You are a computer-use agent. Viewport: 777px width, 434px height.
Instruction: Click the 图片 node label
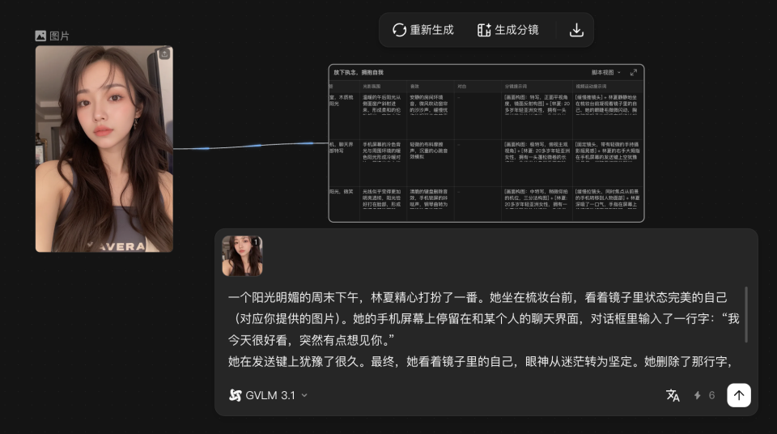click(59, 36)
